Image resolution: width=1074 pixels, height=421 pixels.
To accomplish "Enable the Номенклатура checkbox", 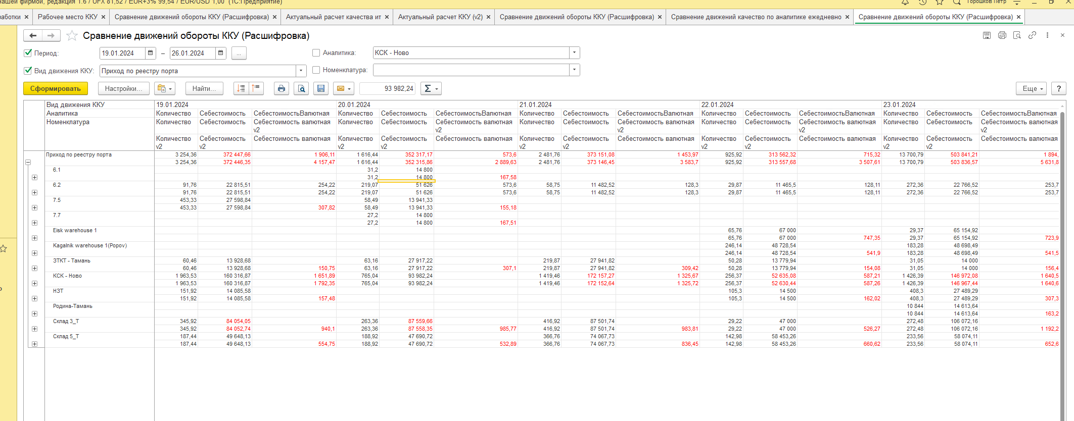I will tap(316, 70).
